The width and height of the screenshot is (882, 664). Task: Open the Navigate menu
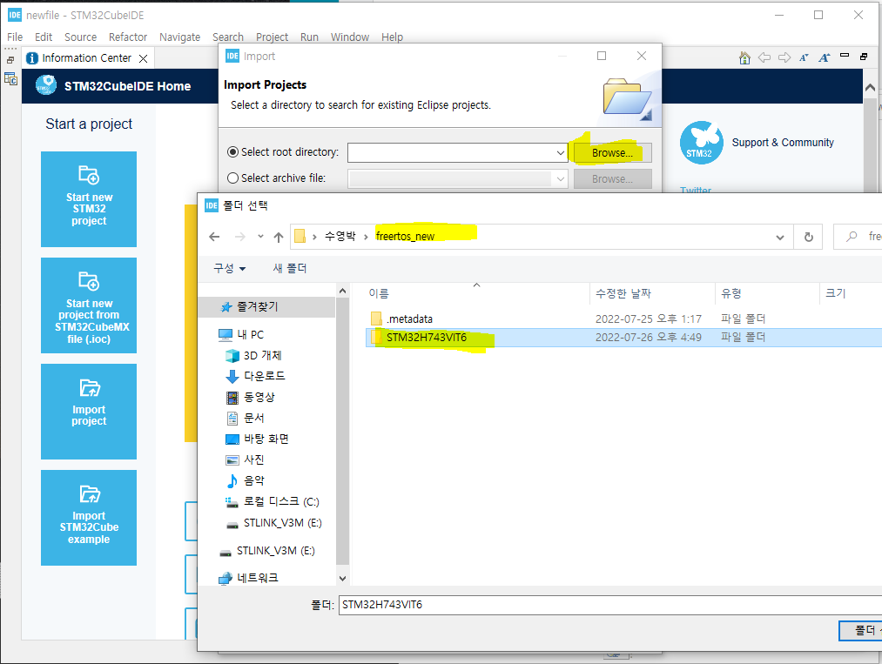coord(179,37)
